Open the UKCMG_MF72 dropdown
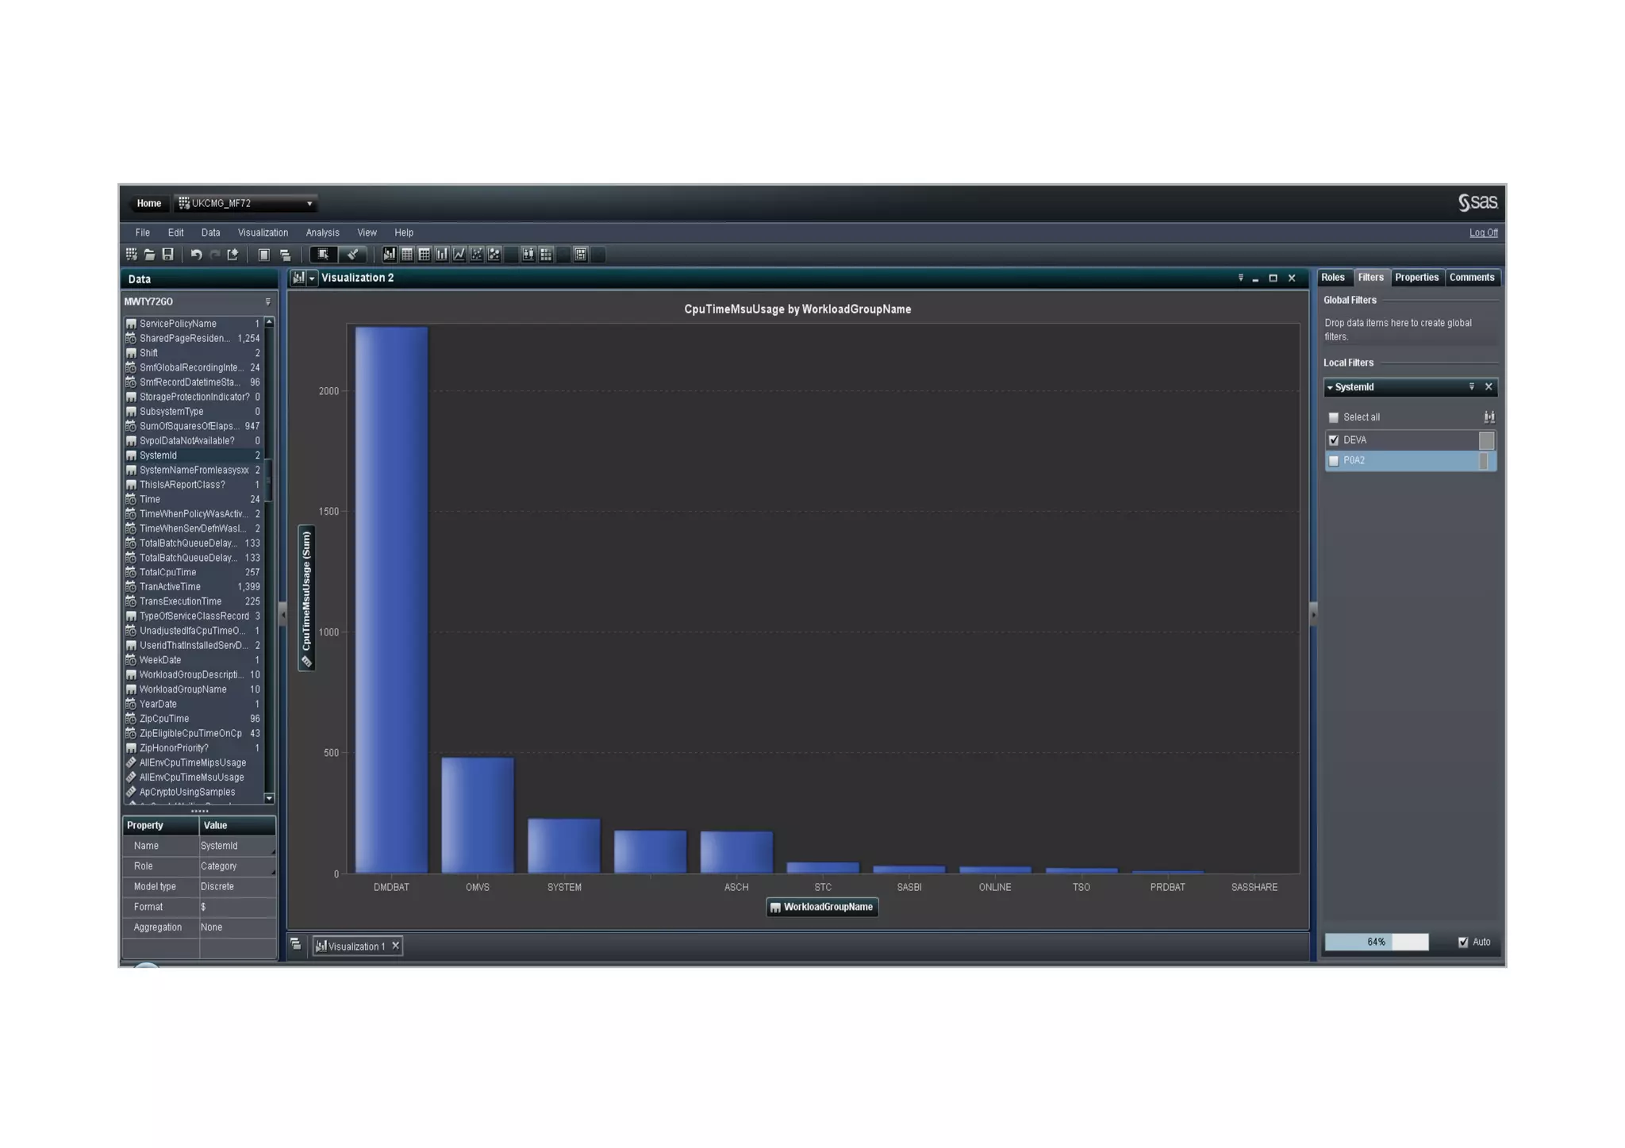This screenshot has width=1625, height=1148. coord(309,204)
